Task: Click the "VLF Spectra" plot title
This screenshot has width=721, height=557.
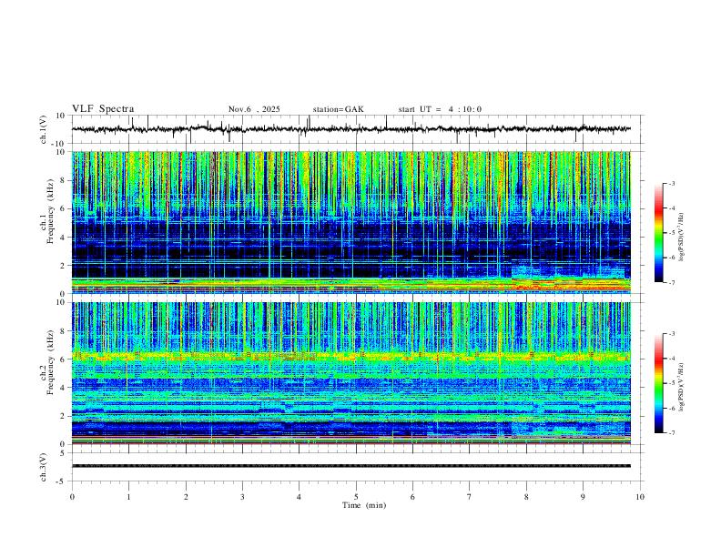Action: [x=103, y=109]
